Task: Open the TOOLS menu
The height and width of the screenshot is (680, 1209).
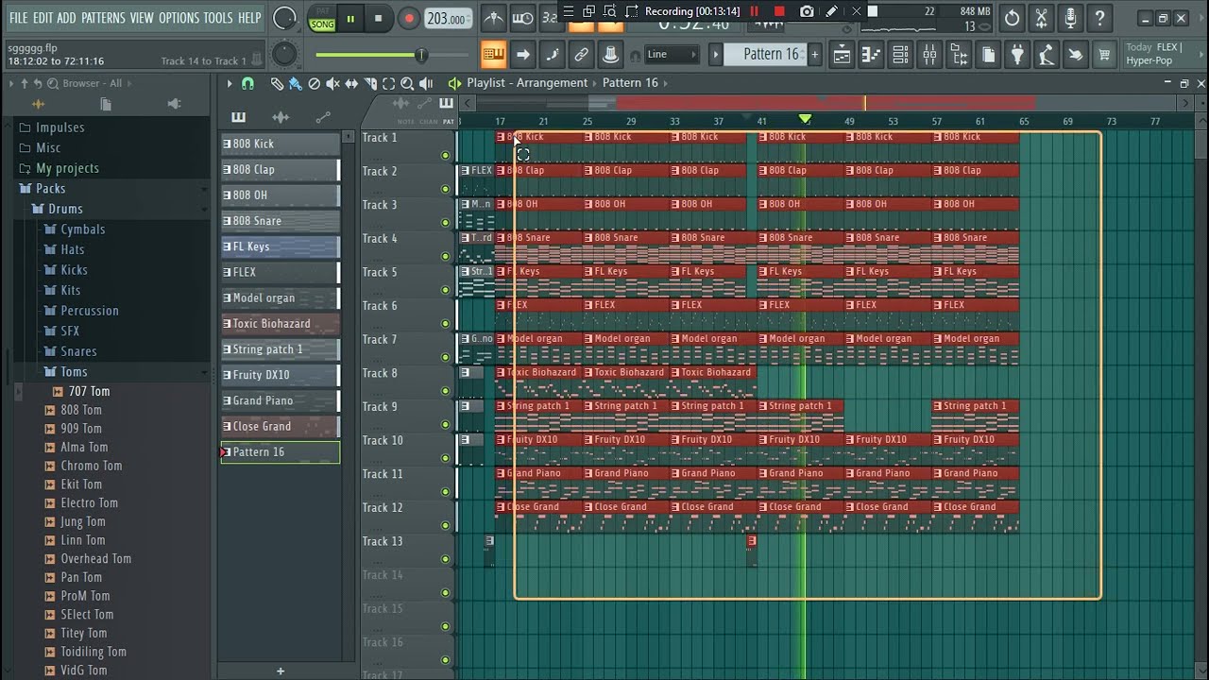Action: pos(218,18)
